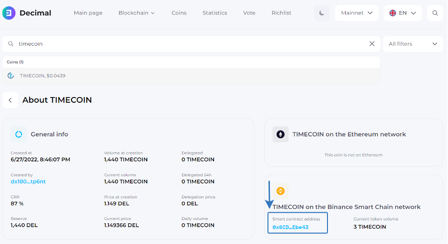Open the EN language selector

click(402, 13)
